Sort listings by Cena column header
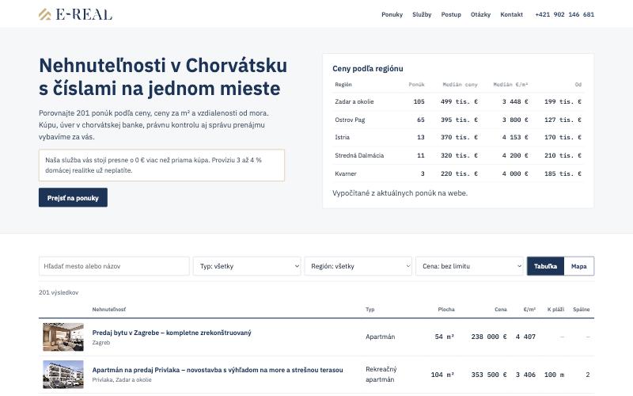Screen dimensions: 633x396 [501, 310]
